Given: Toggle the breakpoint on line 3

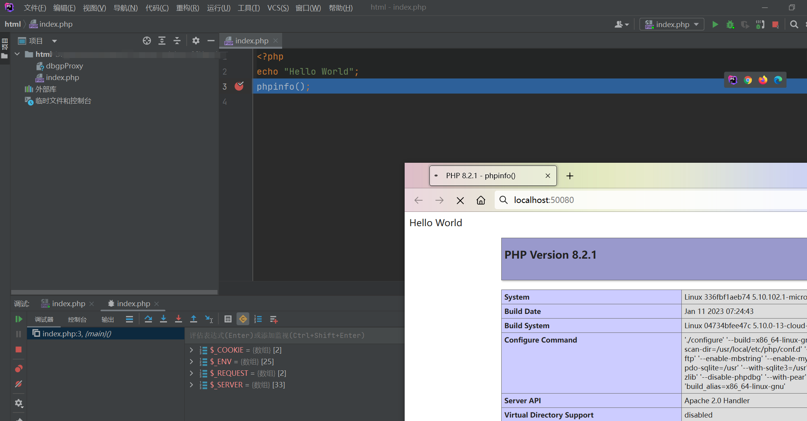Looking at the screenshot, I should [x=239, y=86].
